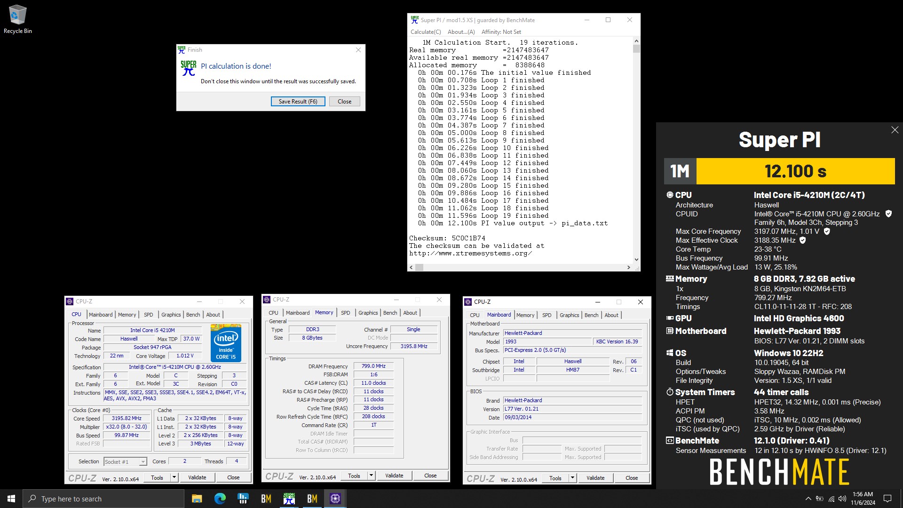The height and width of the screenshot is (508, 903).
Task: Close the BenchMate Super PI result panel
Action: [895, 130]
